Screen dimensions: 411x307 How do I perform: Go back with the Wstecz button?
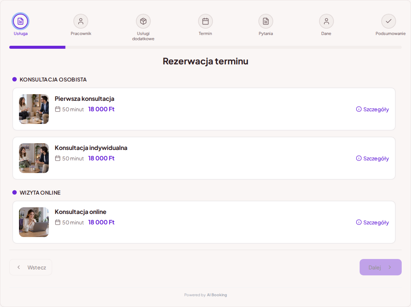click(31, 267)
